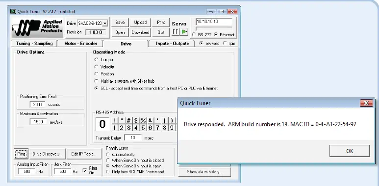Click Show alarm history button
379x186 pixels.
coord(205,172)
